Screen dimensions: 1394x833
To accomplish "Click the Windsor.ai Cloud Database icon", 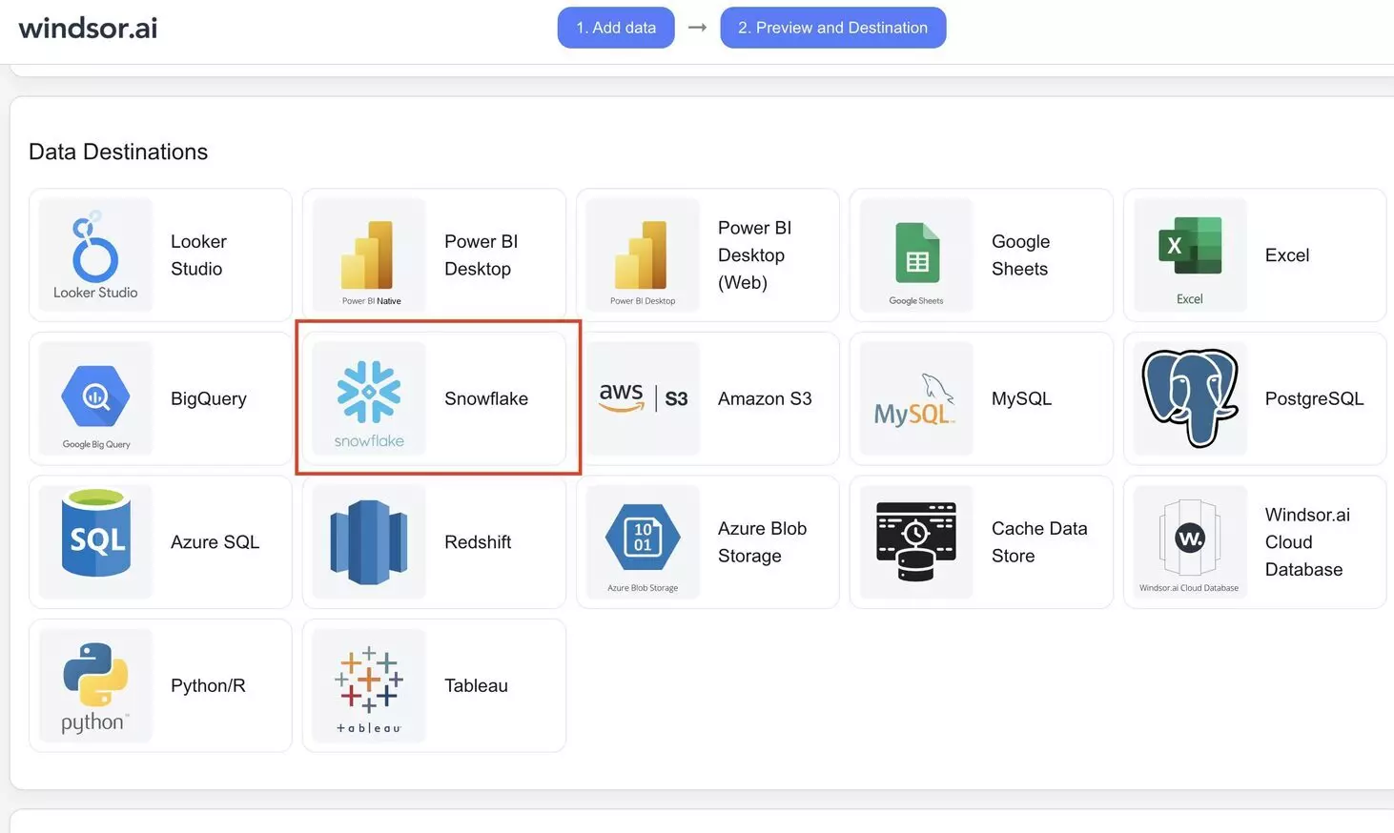I will coord(1190,541).
